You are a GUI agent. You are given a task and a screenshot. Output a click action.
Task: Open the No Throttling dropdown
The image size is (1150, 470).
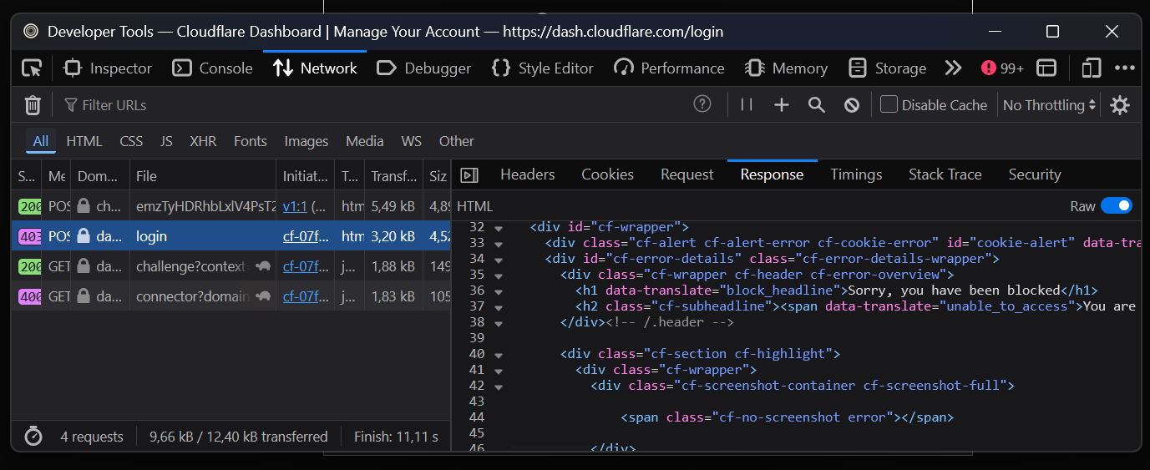(1049, 105)
